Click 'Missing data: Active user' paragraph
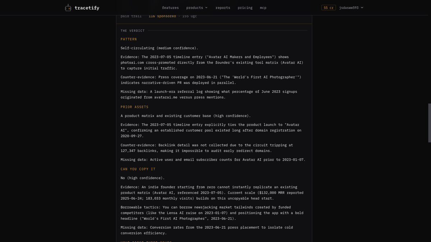The height and width of the screenshot is (242, 431). pos(213,160)
